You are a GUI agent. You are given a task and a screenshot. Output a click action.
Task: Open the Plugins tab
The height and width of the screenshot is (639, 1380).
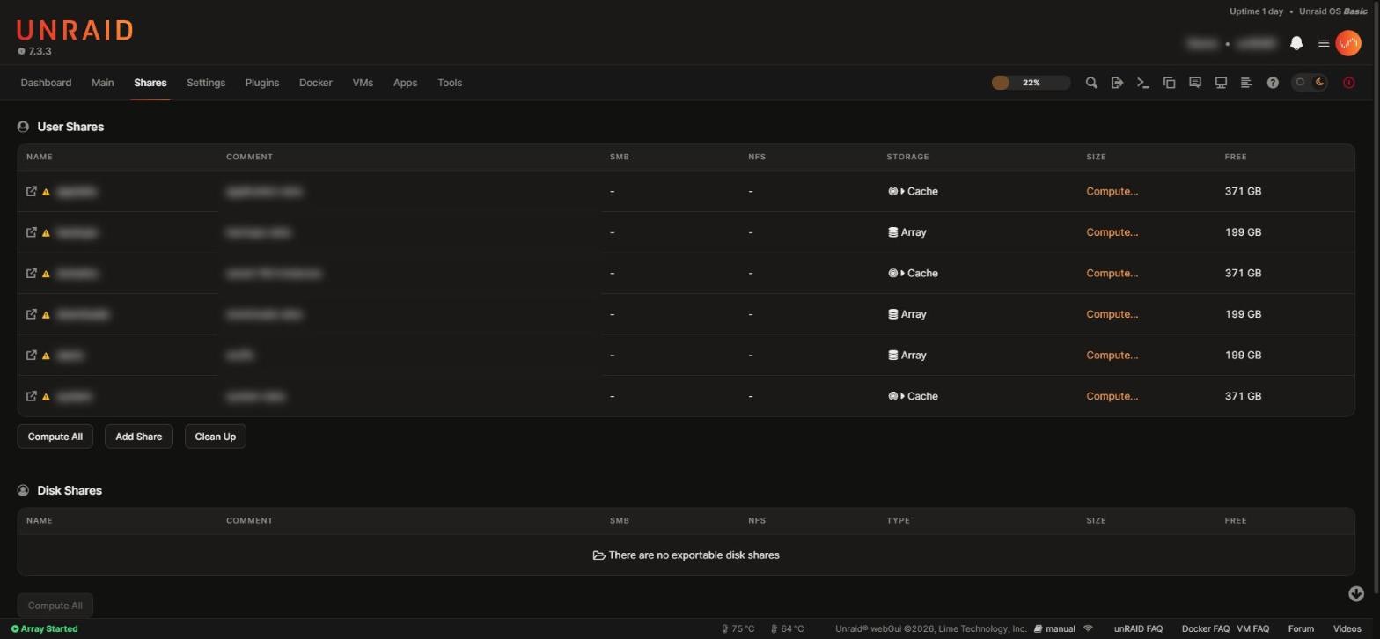click(x=262, y=83)
